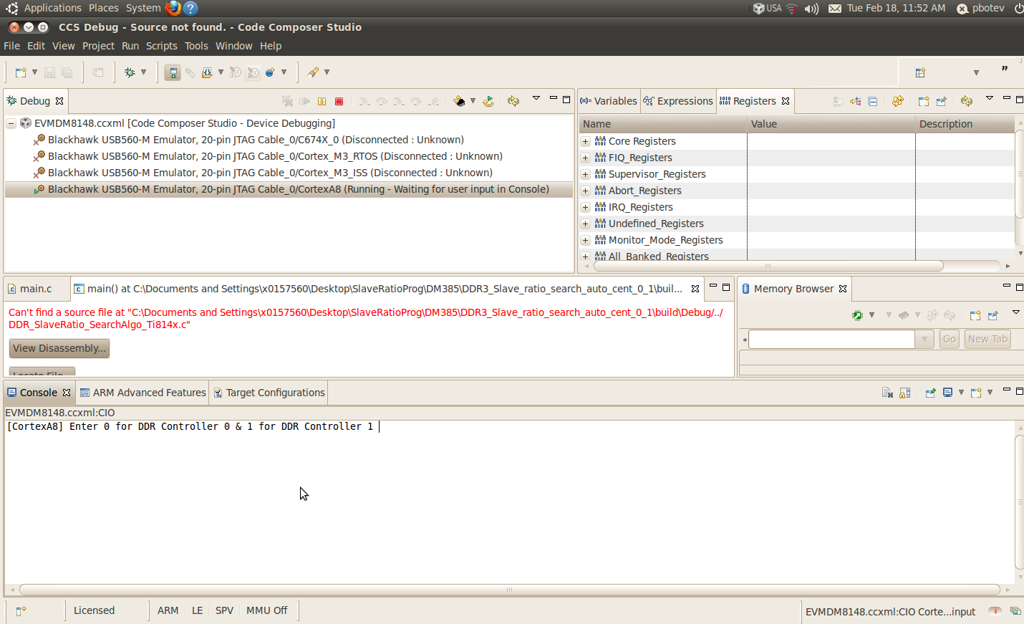Click the Console horizontal scrollbar
Viewport: 1024px width, 624px height.
(510, 590)
